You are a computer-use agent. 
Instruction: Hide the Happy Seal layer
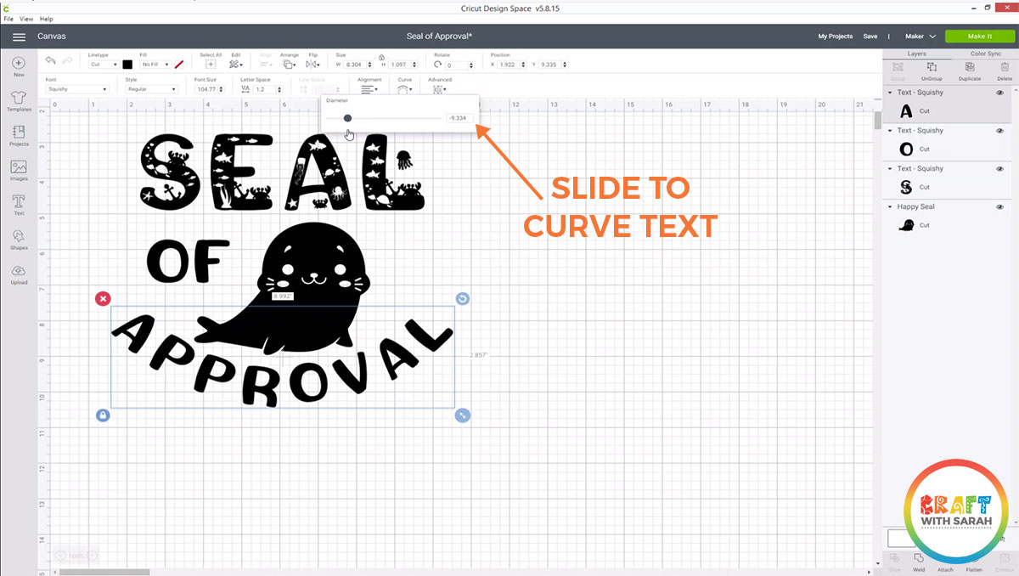pyautogui.click(x=1000, y=206)
